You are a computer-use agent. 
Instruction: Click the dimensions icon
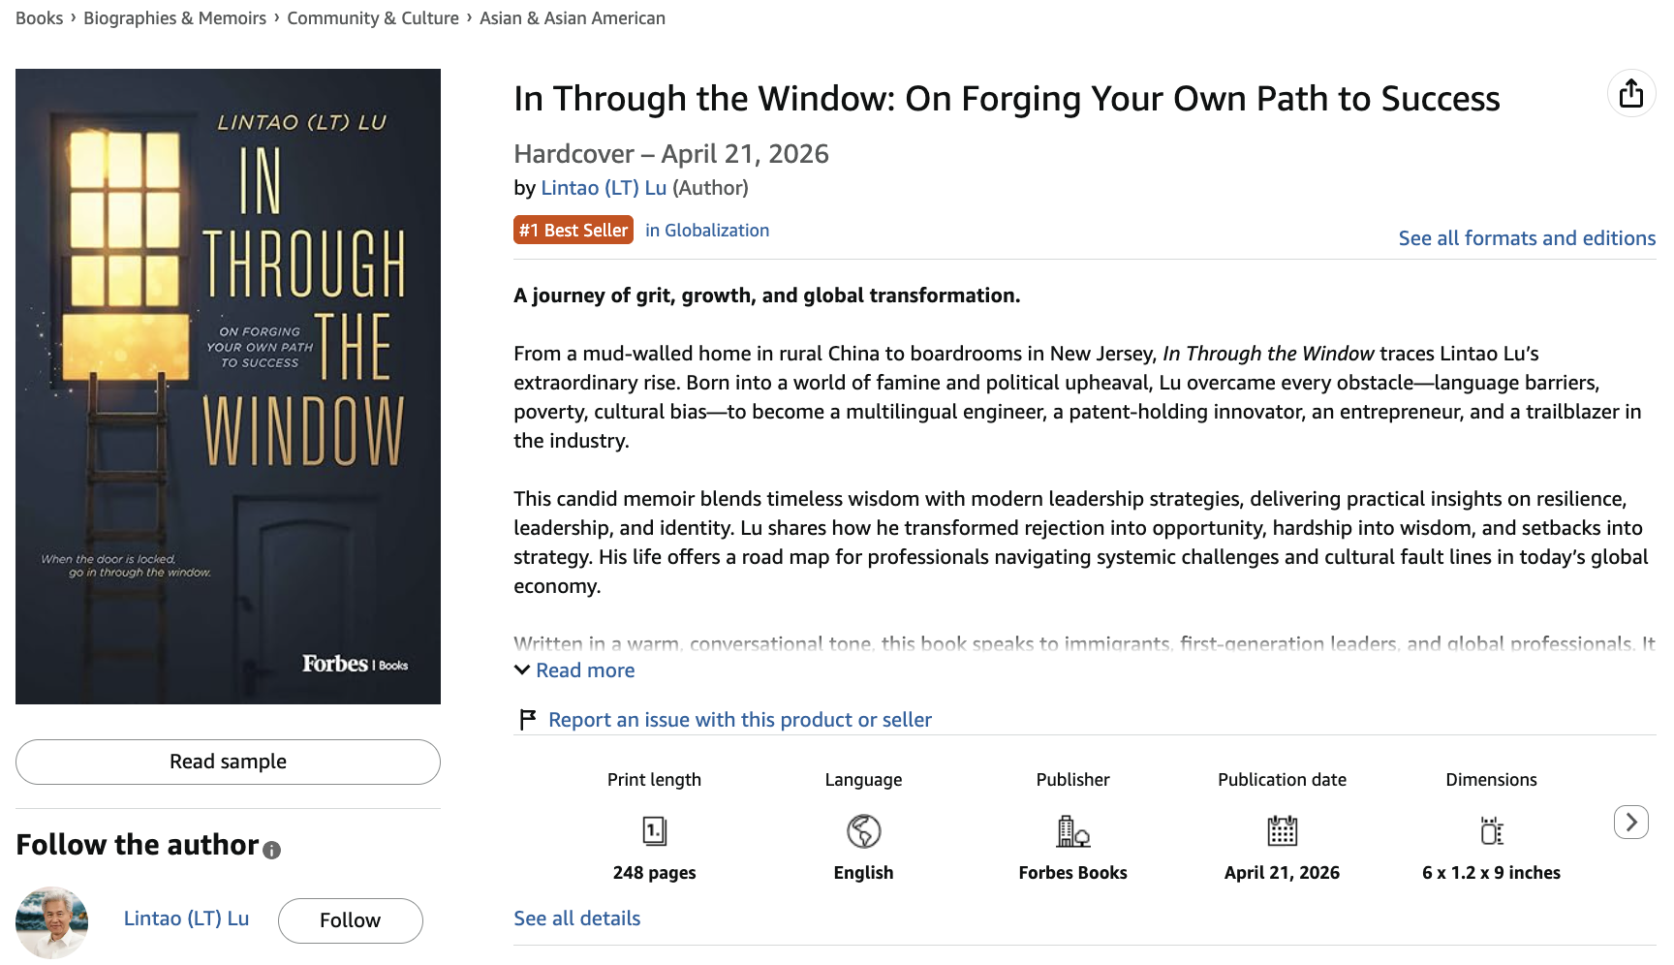point(1491,831)
